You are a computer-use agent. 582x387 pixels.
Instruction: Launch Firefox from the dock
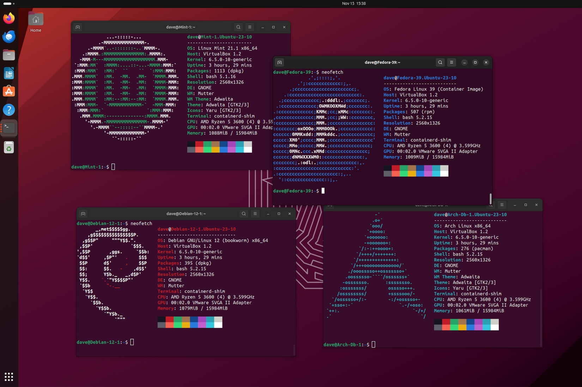(8, 18)
